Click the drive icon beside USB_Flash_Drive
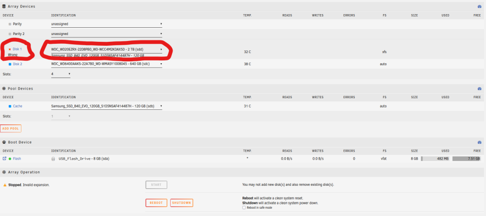 [53, 159]
